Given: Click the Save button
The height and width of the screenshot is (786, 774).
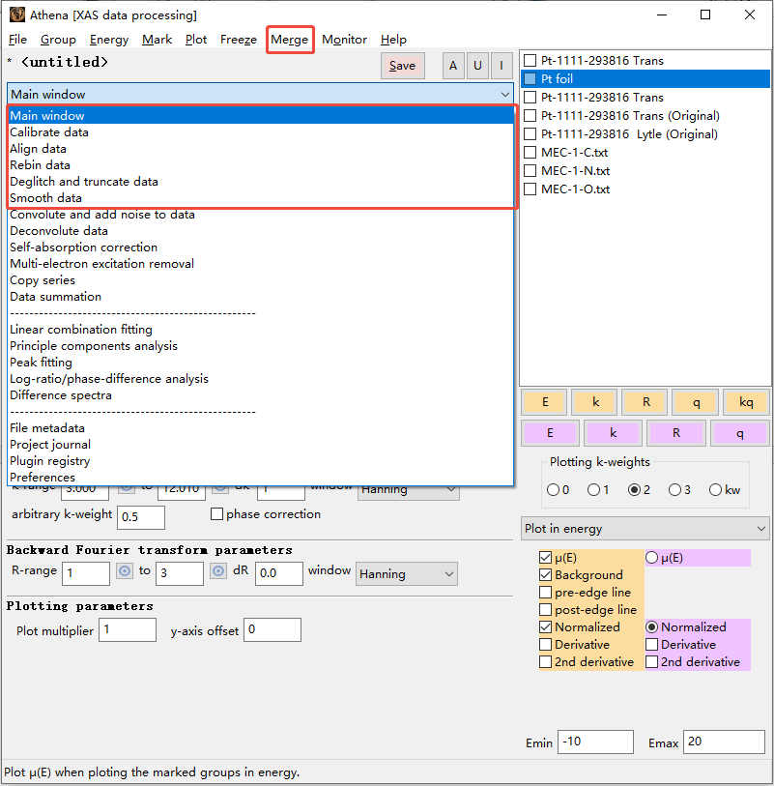Looking at the screenshot, I should 402,66.
